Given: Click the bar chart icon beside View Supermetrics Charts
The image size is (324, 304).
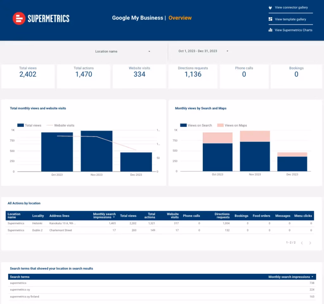Looking at the screenshot, I should tap(270, 30).
